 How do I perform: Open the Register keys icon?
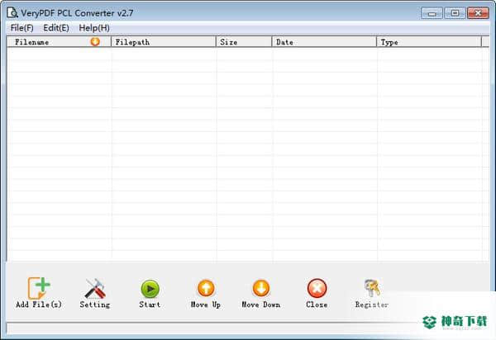372,288
